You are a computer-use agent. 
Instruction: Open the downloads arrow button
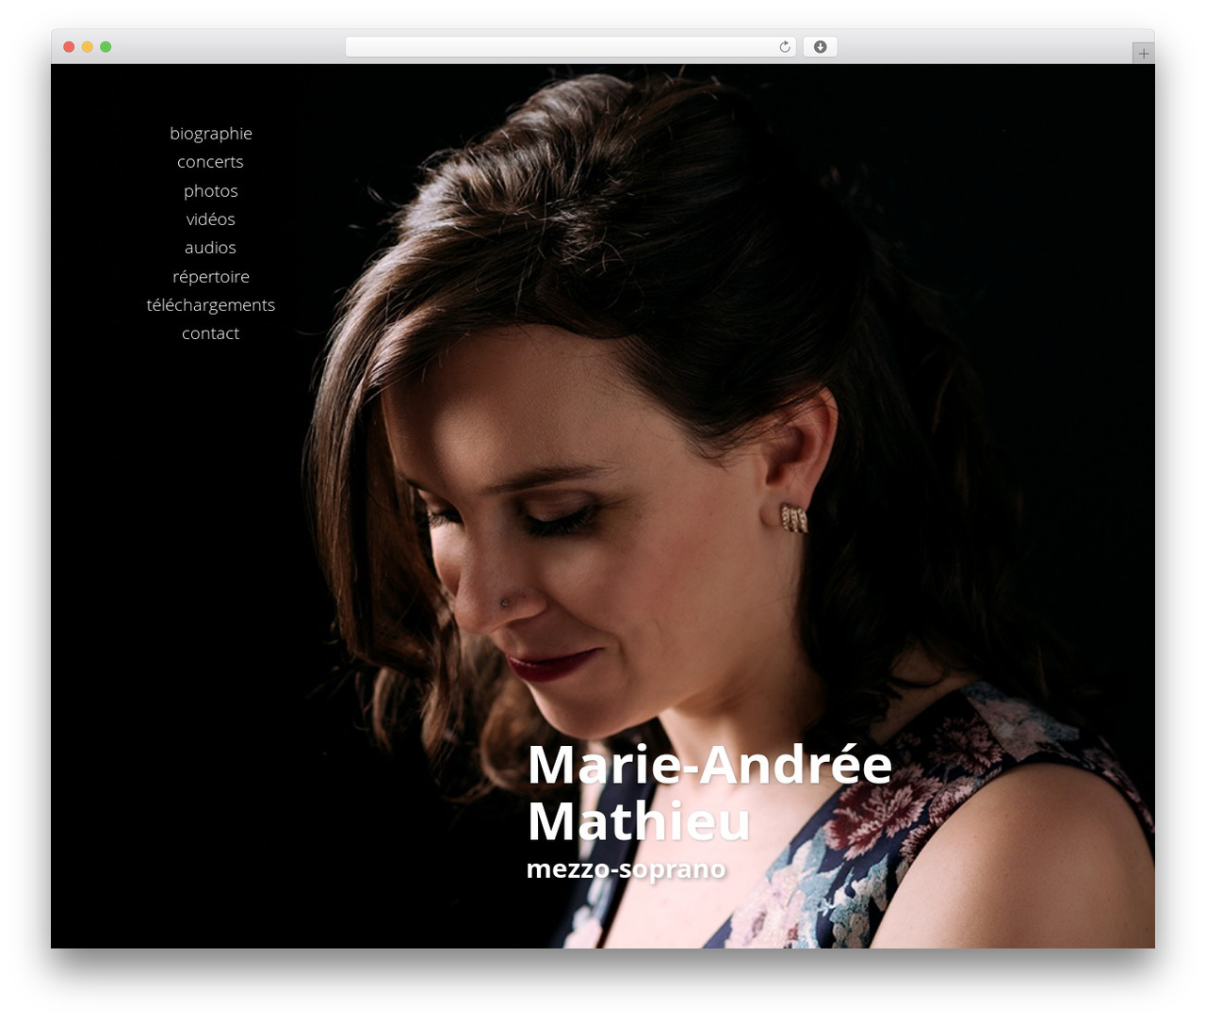(x=820, y=47)
